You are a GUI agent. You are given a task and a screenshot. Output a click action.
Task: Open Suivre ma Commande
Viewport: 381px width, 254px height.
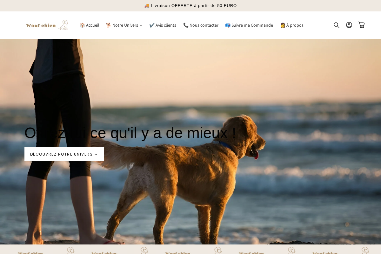252,25
